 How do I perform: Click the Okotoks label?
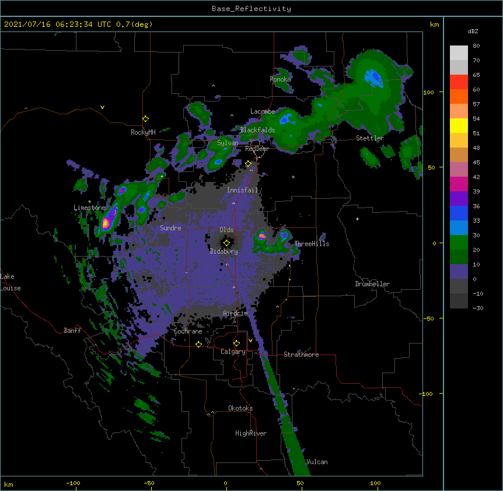(240, 408)
